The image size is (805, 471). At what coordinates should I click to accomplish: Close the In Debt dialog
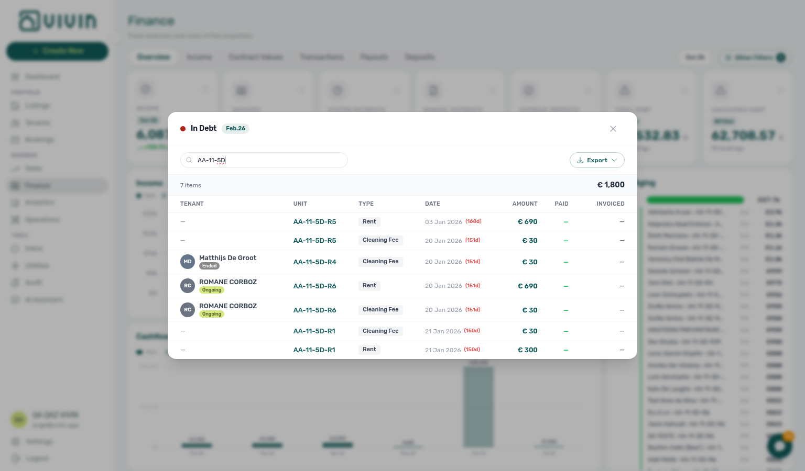[613, 129]
